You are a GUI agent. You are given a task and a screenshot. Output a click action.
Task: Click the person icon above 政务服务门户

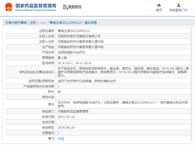tap(178, 5)
